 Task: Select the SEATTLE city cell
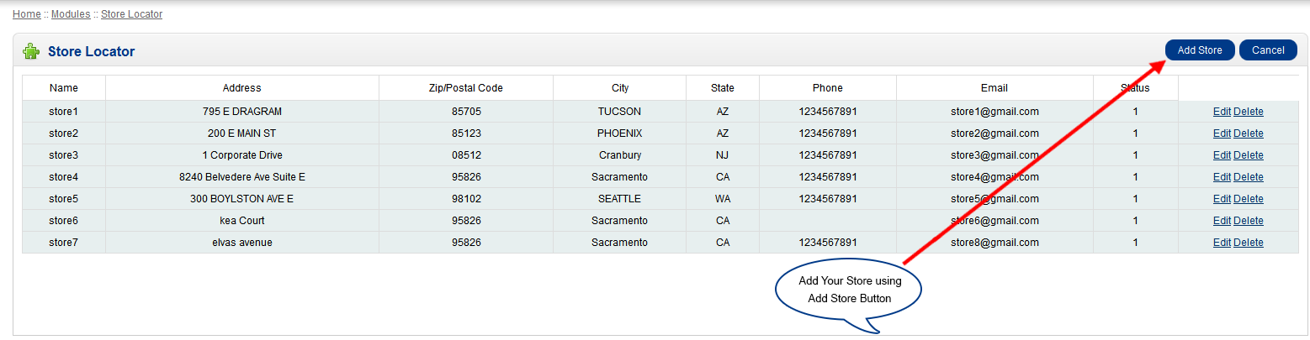tap(619, 199)
